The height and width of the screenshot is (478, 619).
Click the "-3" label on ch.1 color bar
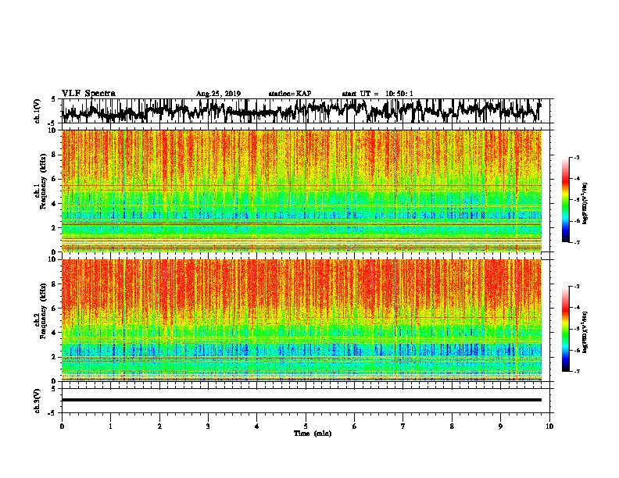tap(577, 158)
